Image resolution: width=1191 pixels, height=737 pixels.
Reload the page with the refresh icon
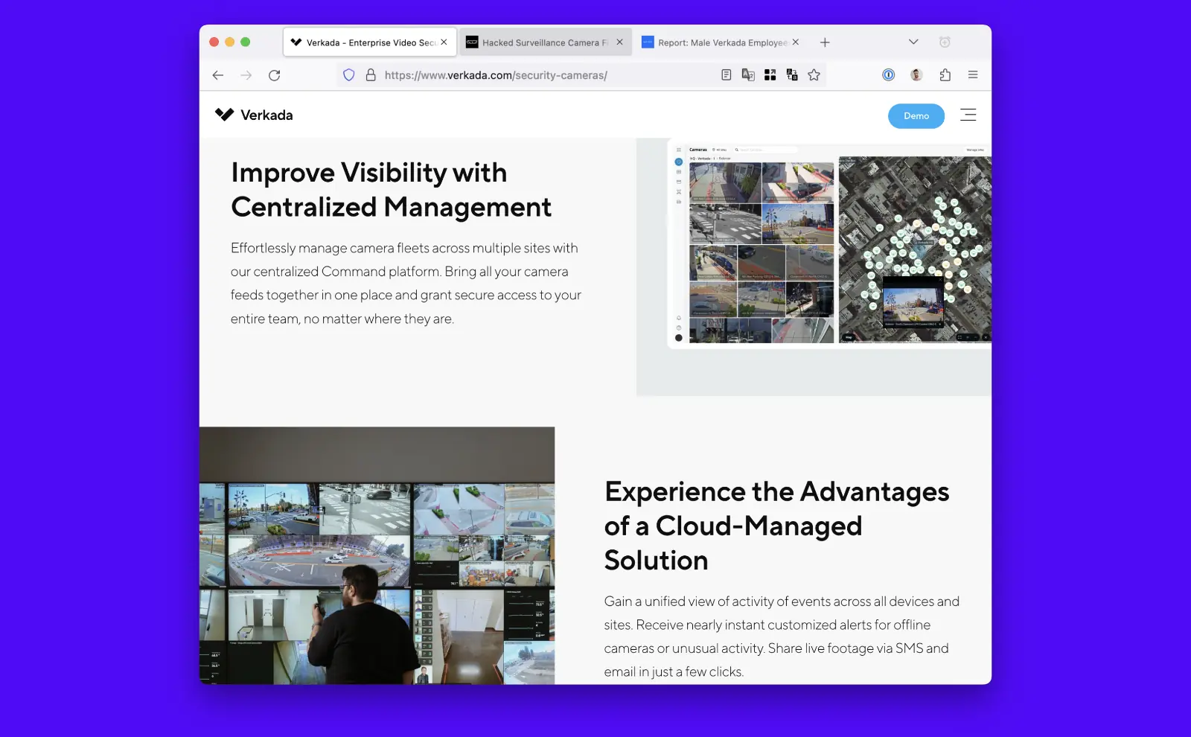coord(274,74)
